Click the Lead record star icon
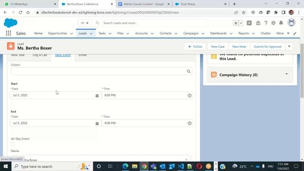Screen dimensions: 304x171 pyautogui.click(x=10, y=46)
